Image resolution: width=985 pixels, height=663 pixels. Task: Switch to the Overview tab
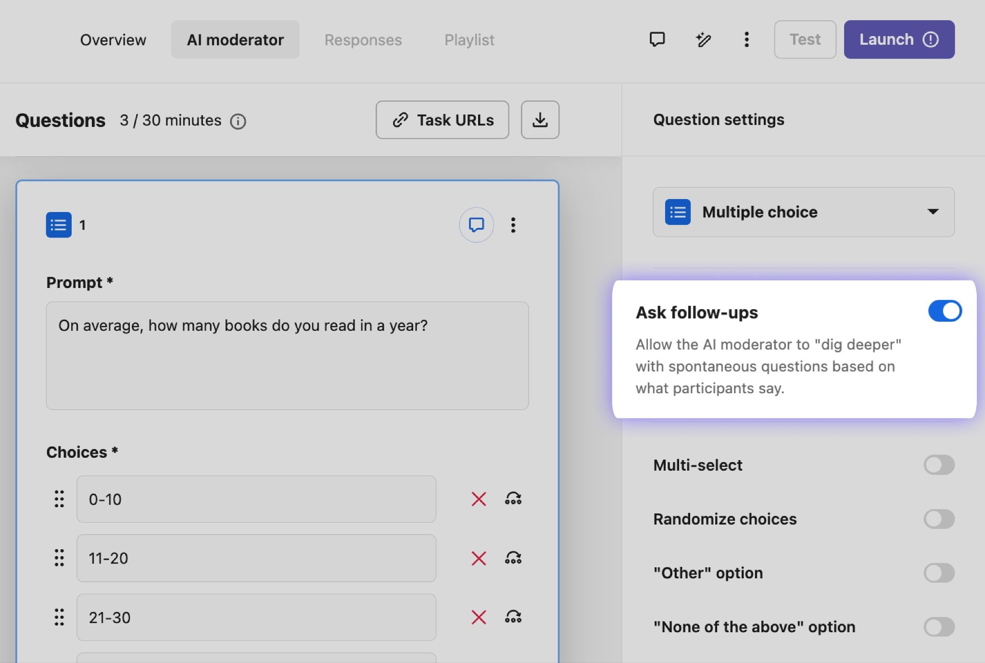click(113, 39)
